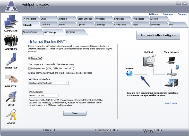Click the desktop PC icon in diagram
Viewport: 189px width, 136px height.
(171, 83)
